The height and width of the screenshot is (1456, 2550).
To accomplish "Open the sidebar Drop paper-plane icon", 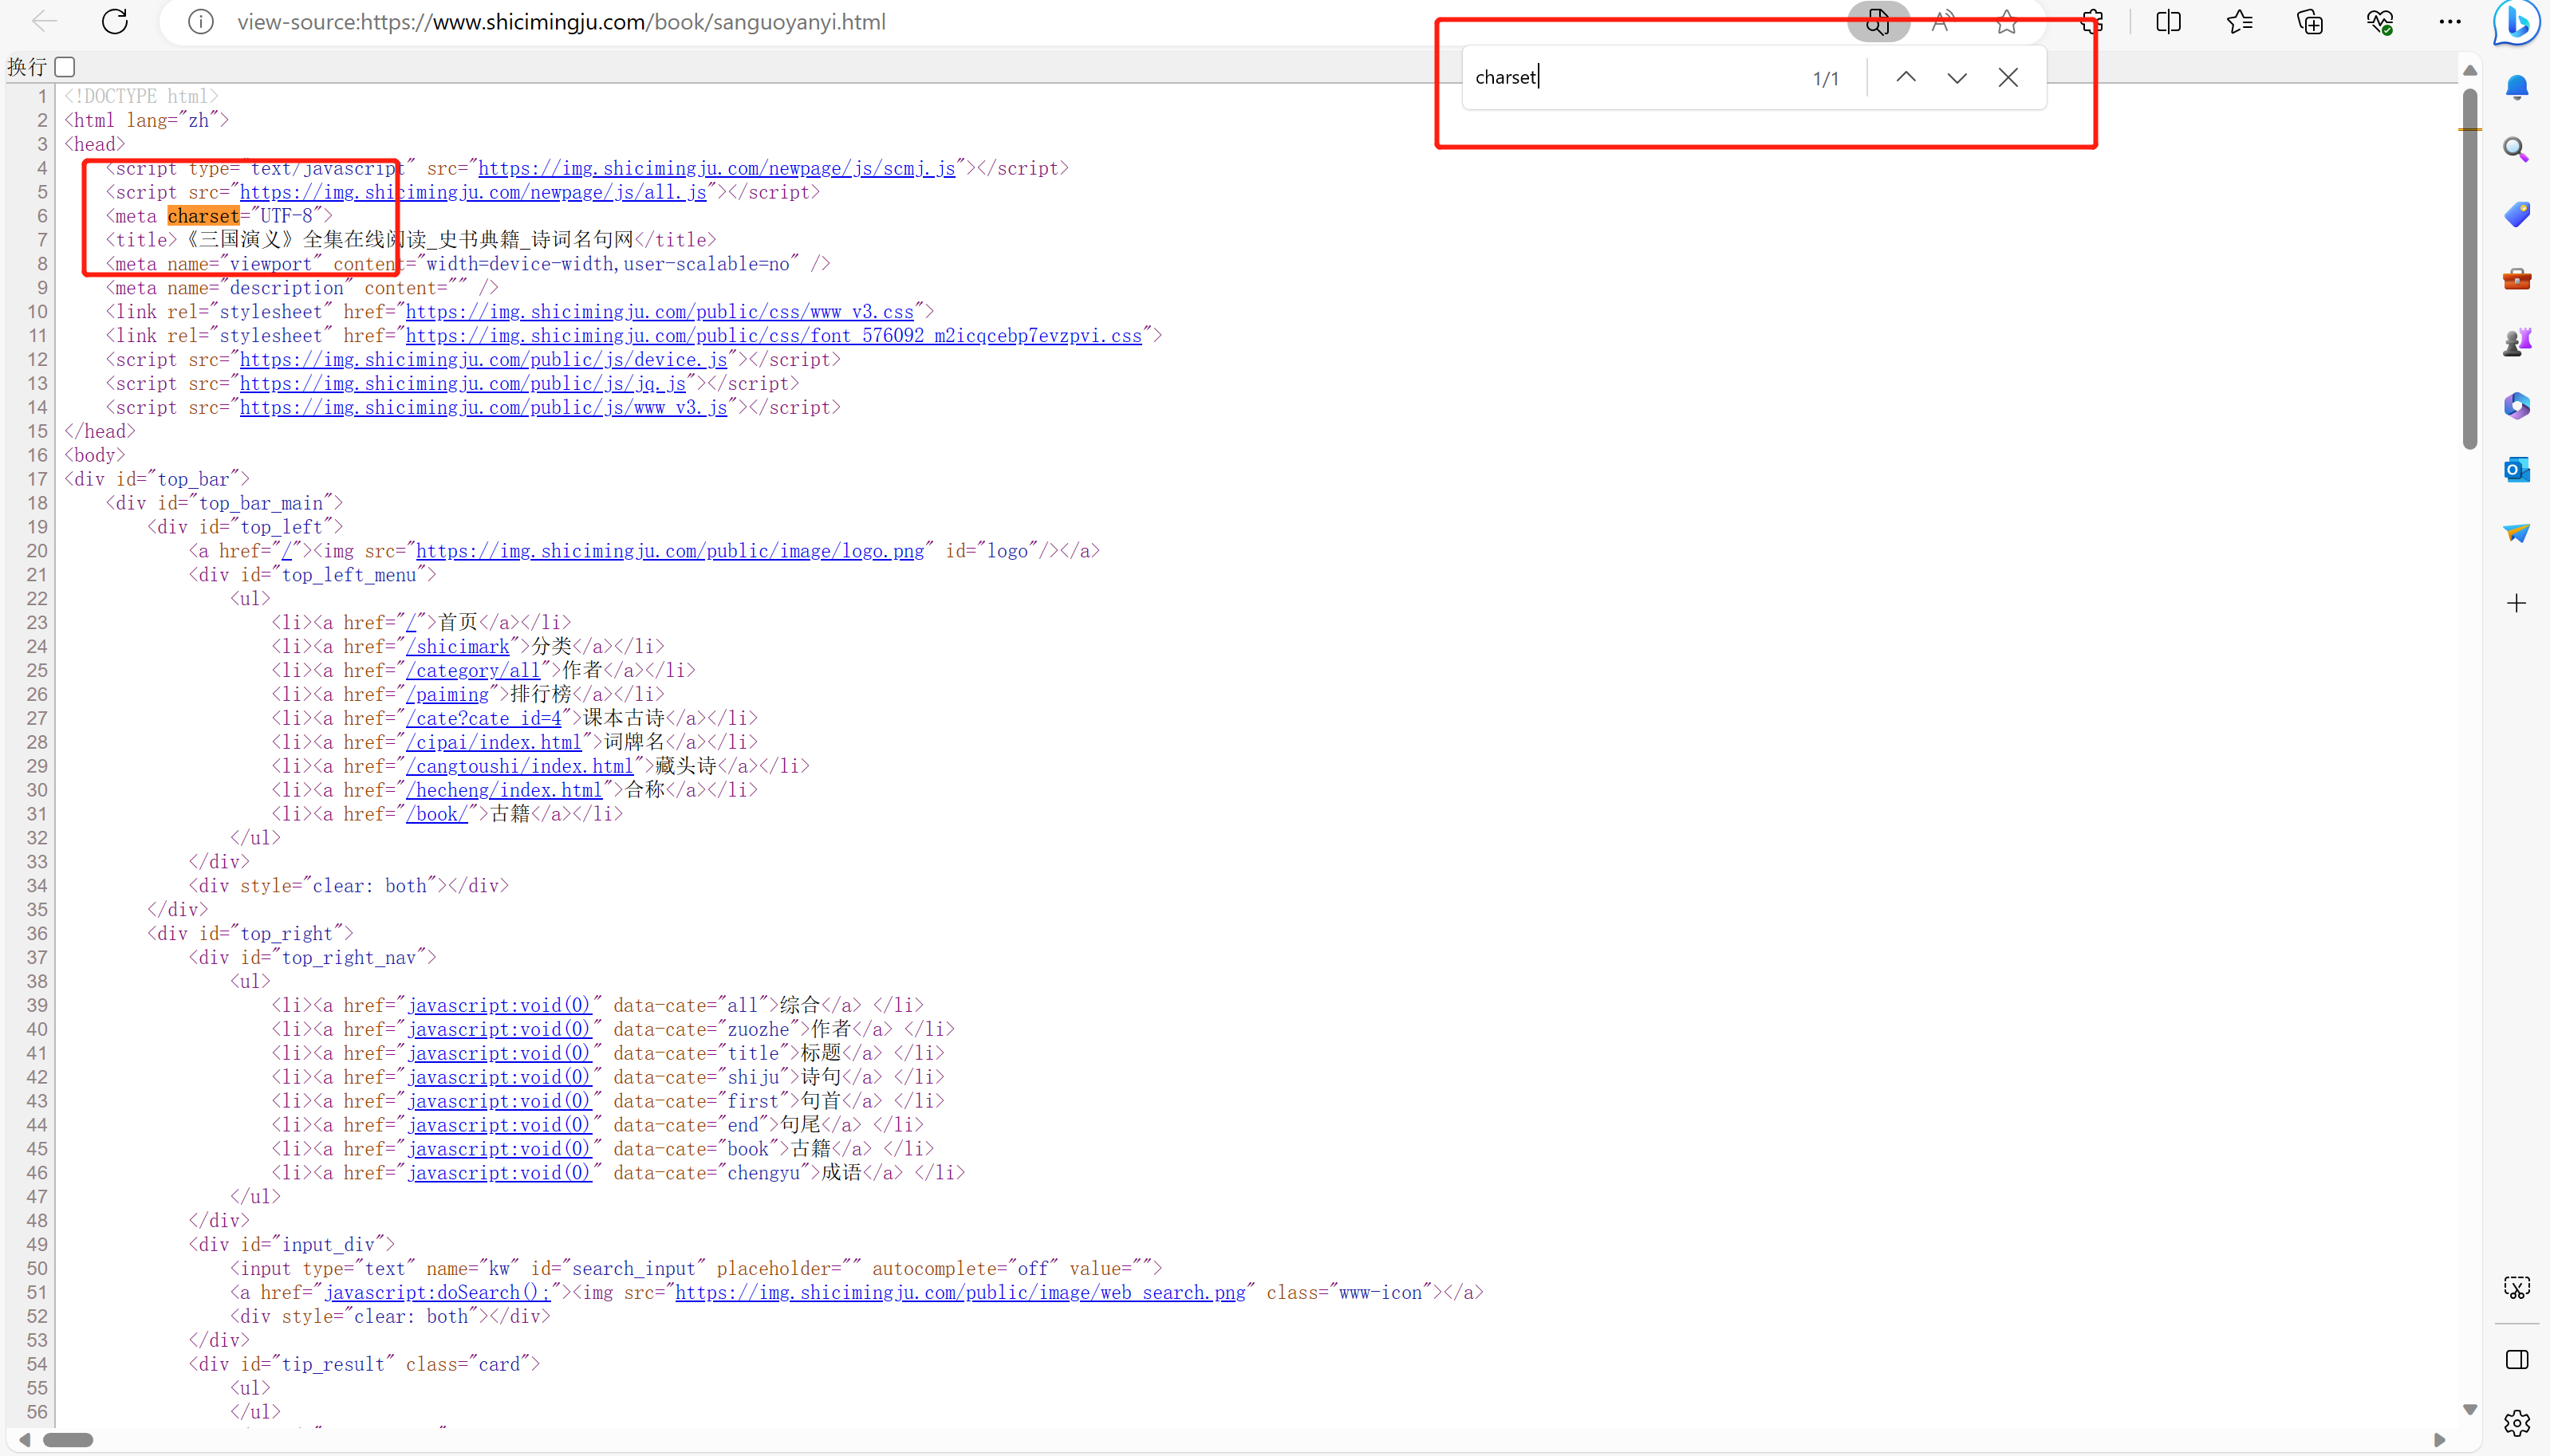I will (2517, 533).
